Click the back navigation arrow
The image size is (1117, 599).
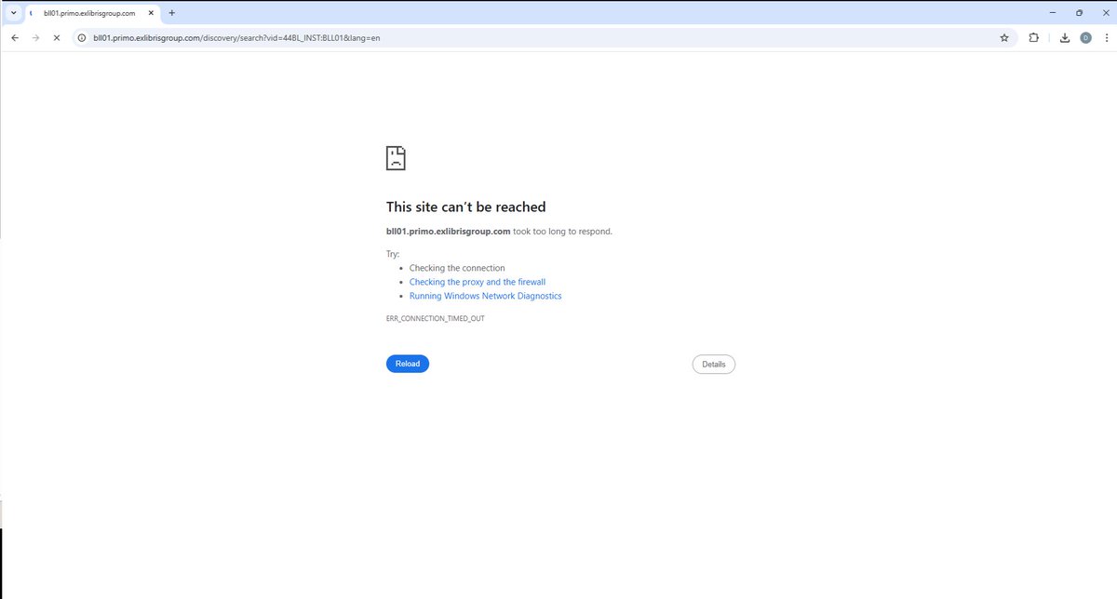(14, 38)
